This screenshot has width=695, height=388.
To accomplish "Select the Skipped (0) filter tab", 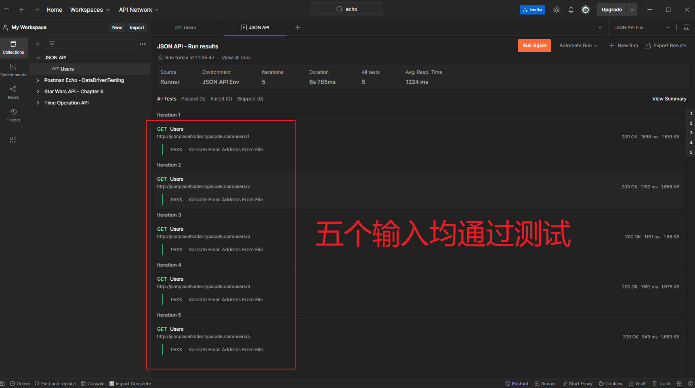I will 250,99.
